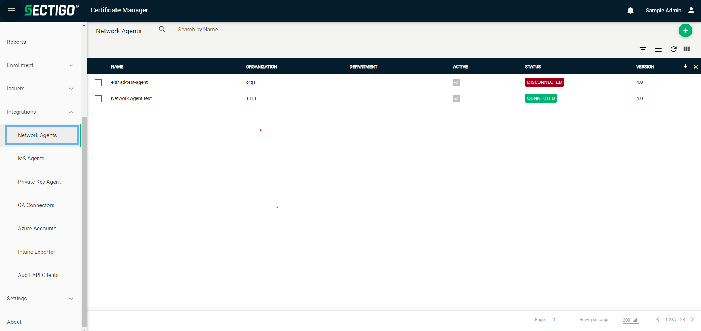Viewport: 701px width, 331px height.
Task: Open Audit API Clients page
Action: tap(38, 275)
